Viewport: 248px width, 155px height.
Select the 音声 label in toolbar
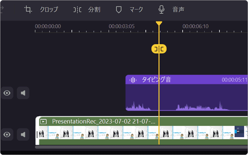[178, 10]
